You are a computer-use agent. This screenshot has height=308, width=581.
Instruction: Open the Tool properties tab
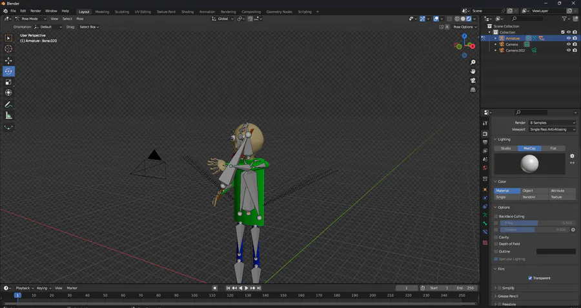(485, 123)
